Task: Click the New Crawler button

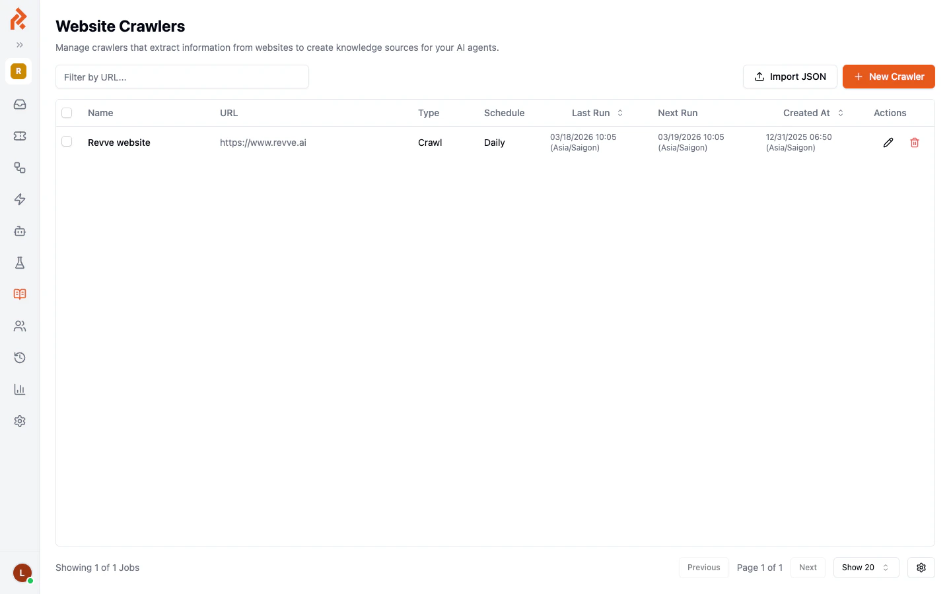Action: point(888,77)
